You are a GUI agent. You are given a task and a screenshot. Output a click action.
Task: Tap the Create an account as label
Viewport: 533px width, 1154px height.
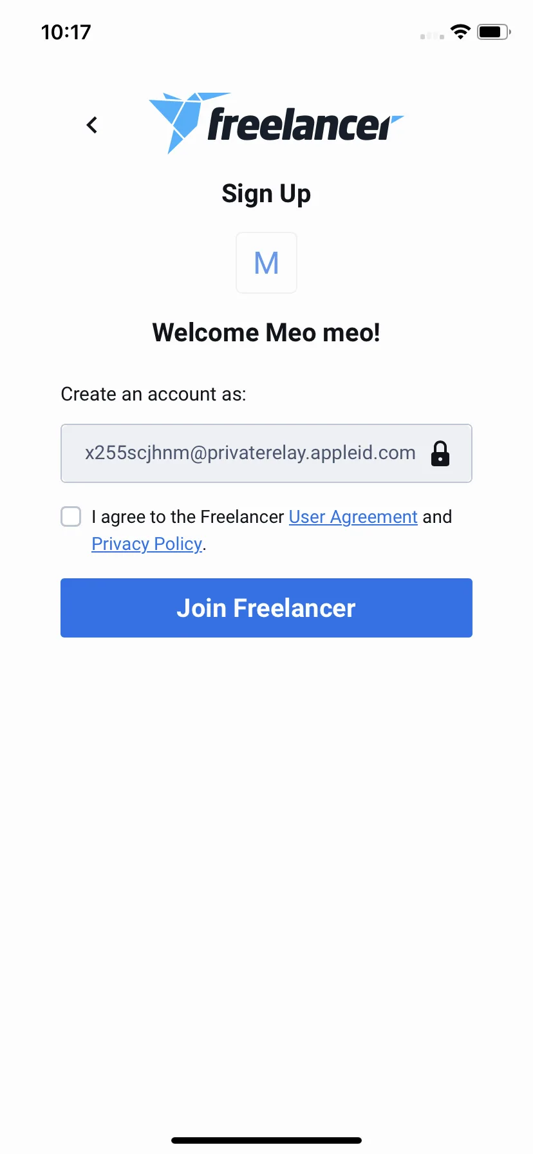[153, 394]
